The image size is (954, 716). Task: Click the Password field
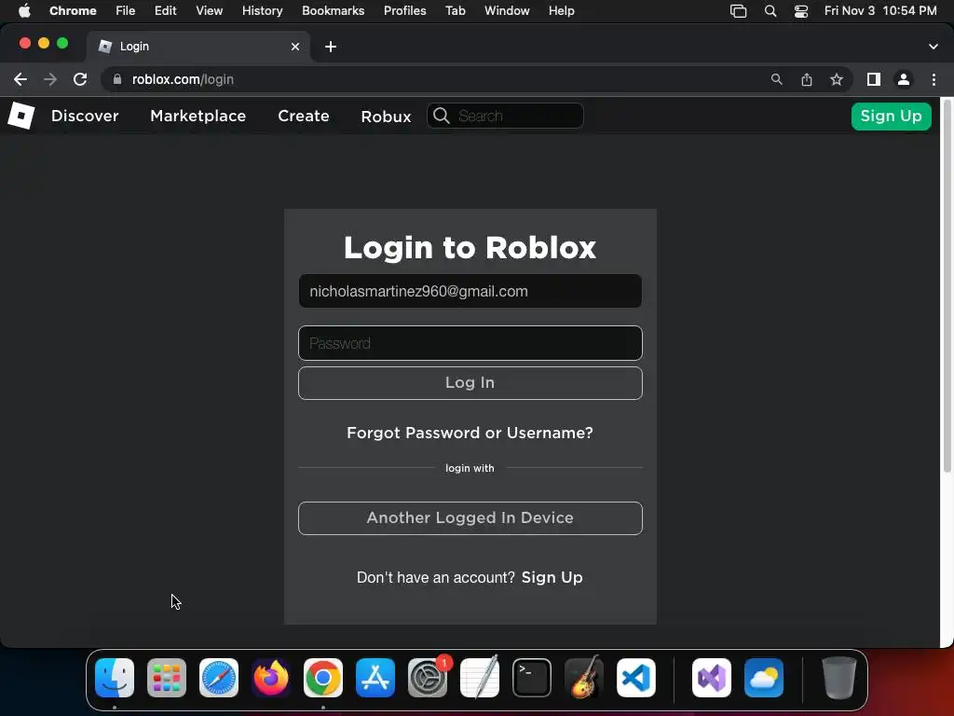tap(470, 343)
